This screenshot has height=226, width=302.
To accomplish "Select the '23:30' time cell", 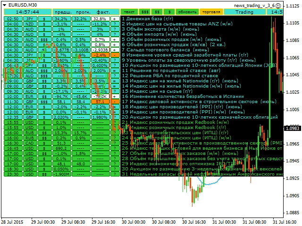I will point(13,175).
